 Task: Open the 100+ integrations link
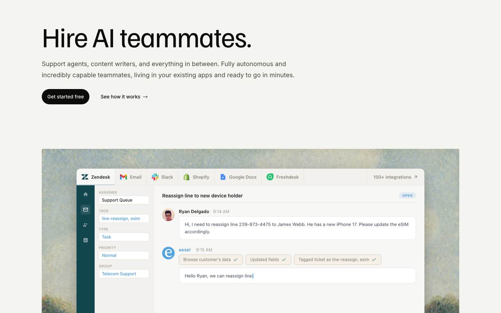(x=395, y=177)
